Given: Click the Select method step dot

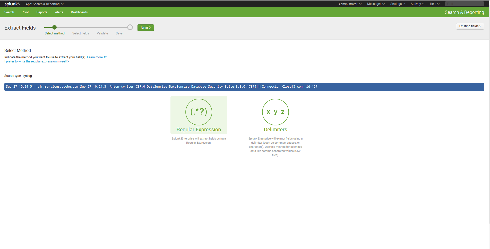Looking at the screenshot, I should (54, 27).
